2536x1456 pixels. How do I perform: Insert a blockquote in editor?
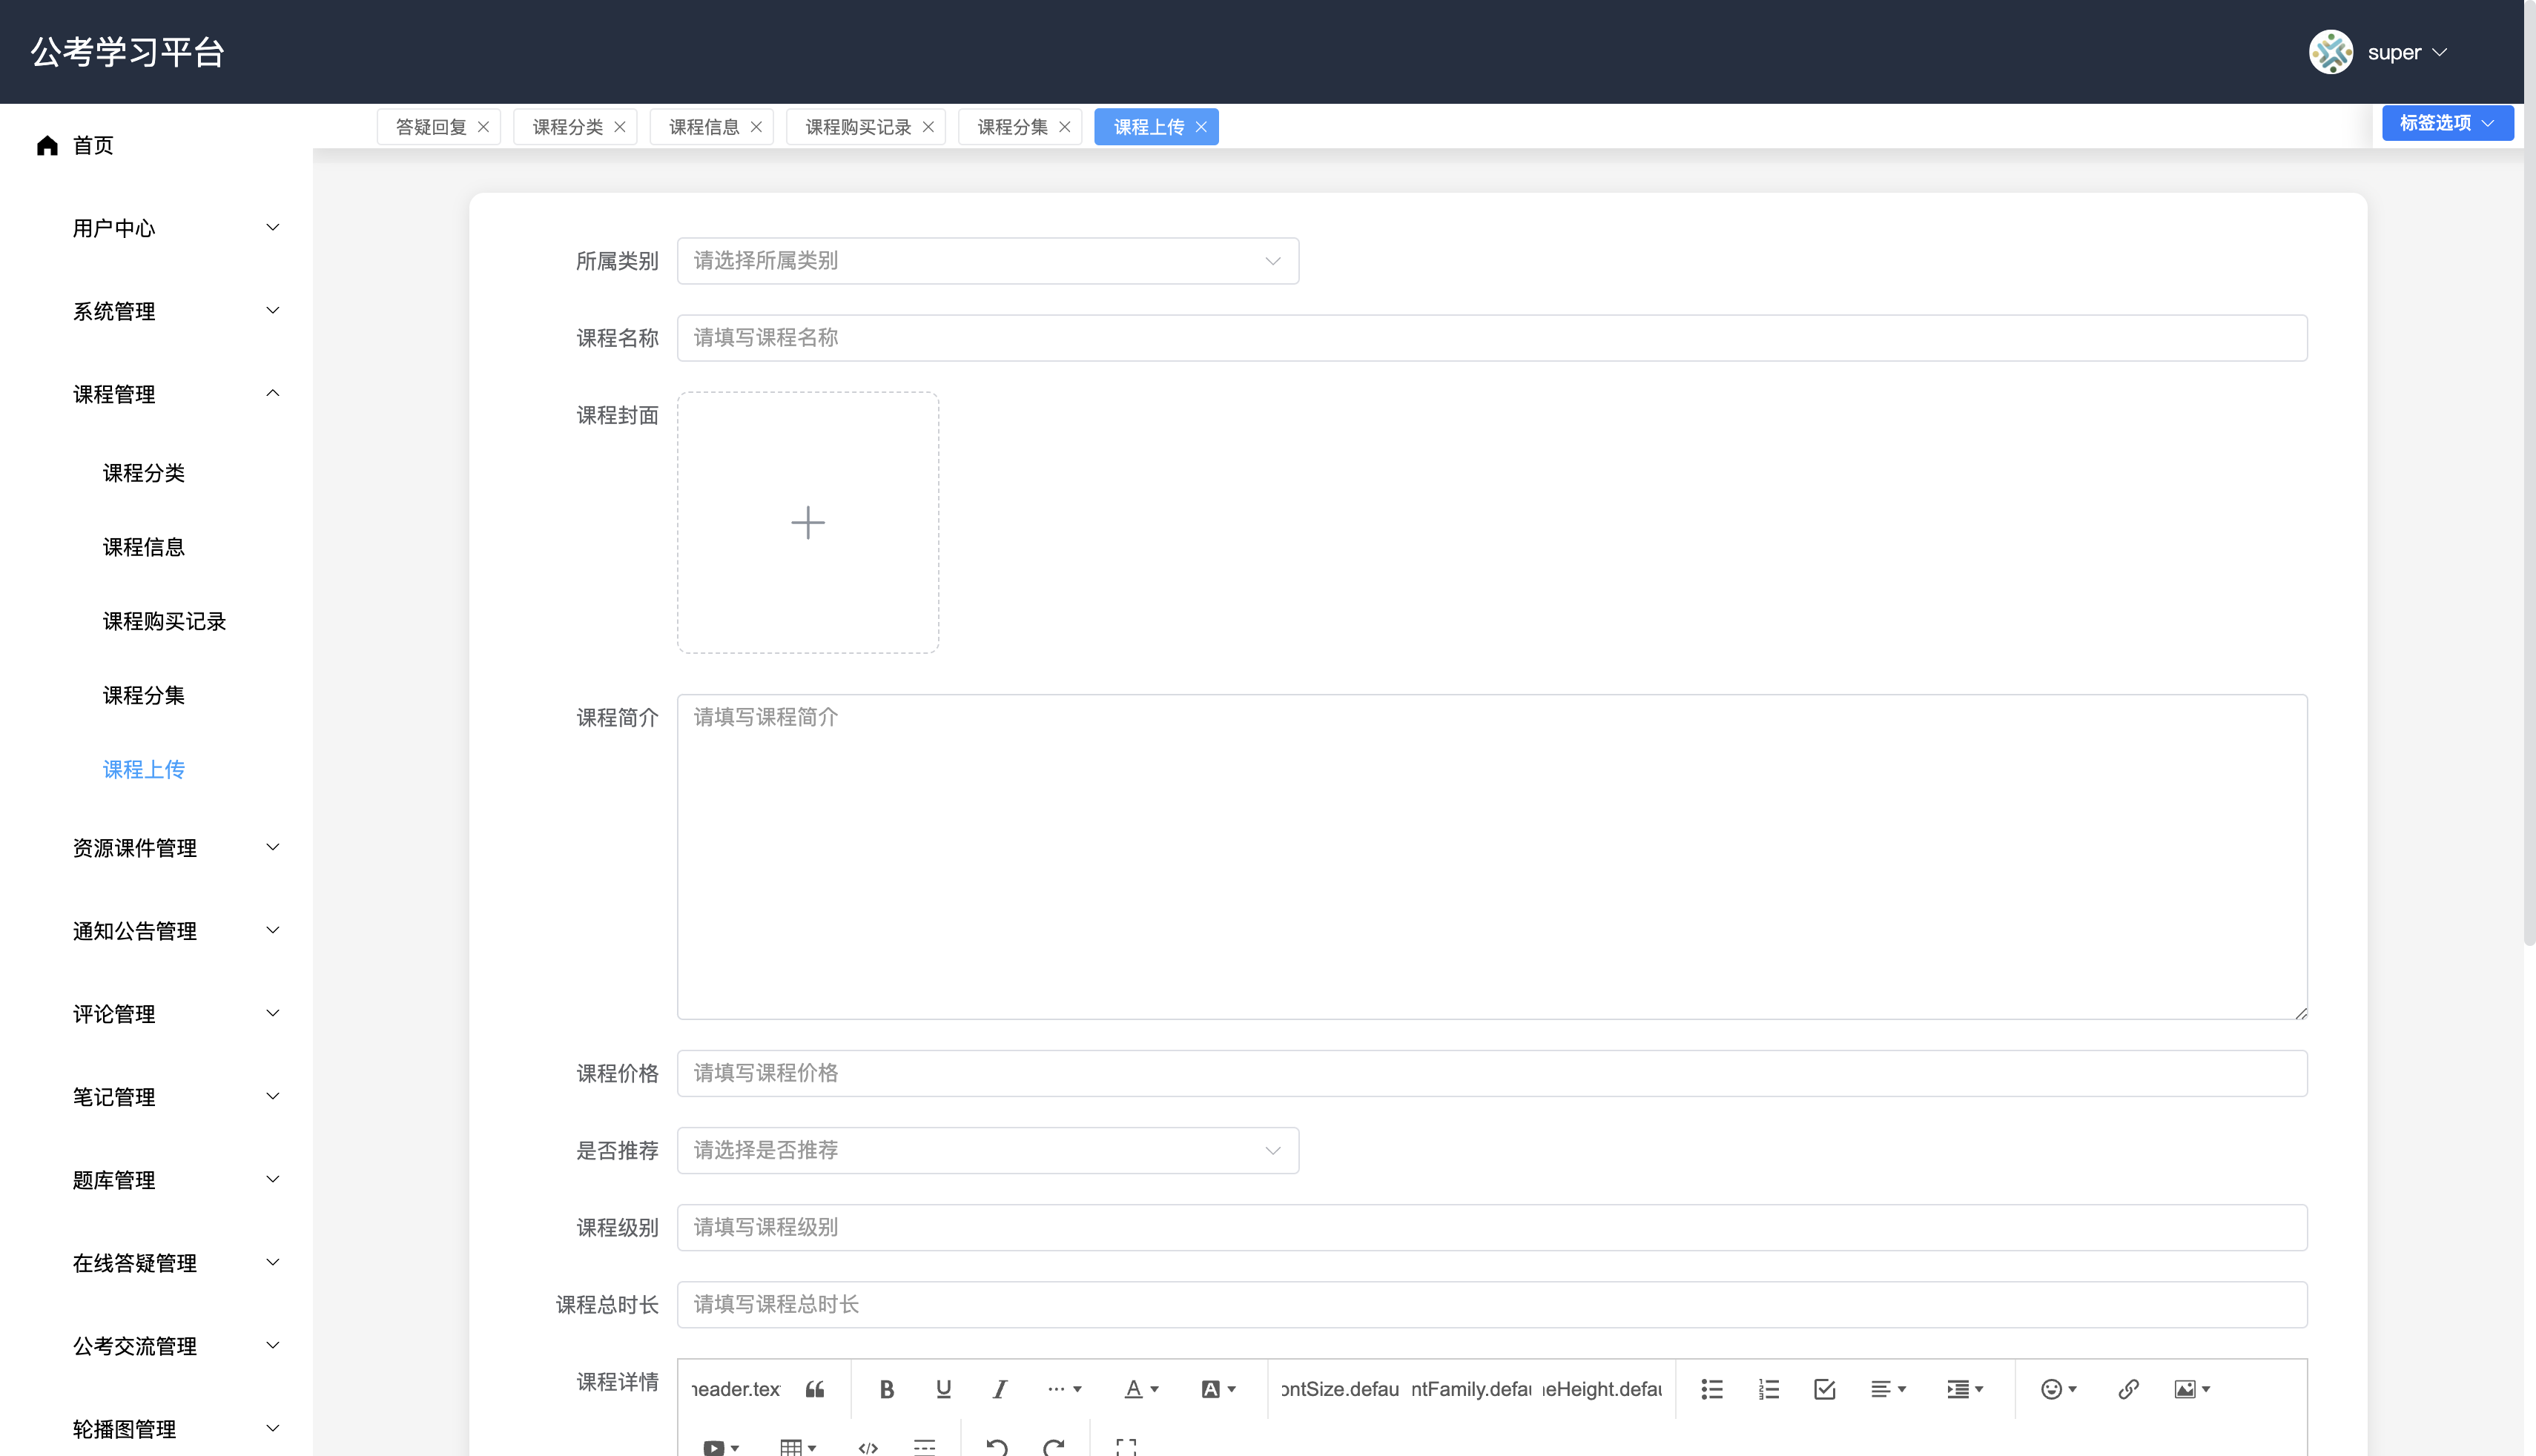point(815,1389)
